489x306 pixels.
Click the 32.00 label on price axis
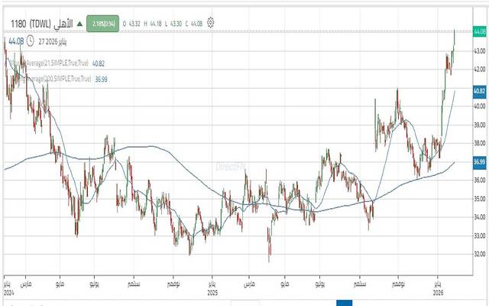click(x=479, y=254)
